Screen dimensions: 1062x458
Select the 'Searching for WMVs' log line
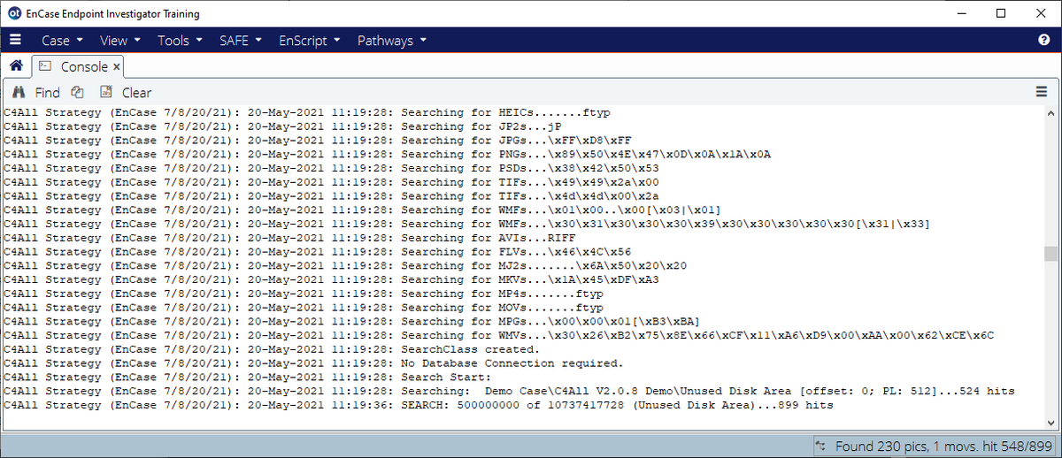pyautogui.click(x=500, y=335)
